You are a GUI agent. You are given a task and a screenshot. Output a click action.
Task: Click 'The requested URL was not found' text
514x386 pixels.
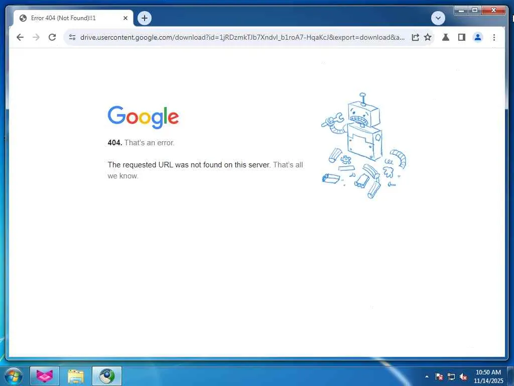pyautogui.click(x=189, y=165)
